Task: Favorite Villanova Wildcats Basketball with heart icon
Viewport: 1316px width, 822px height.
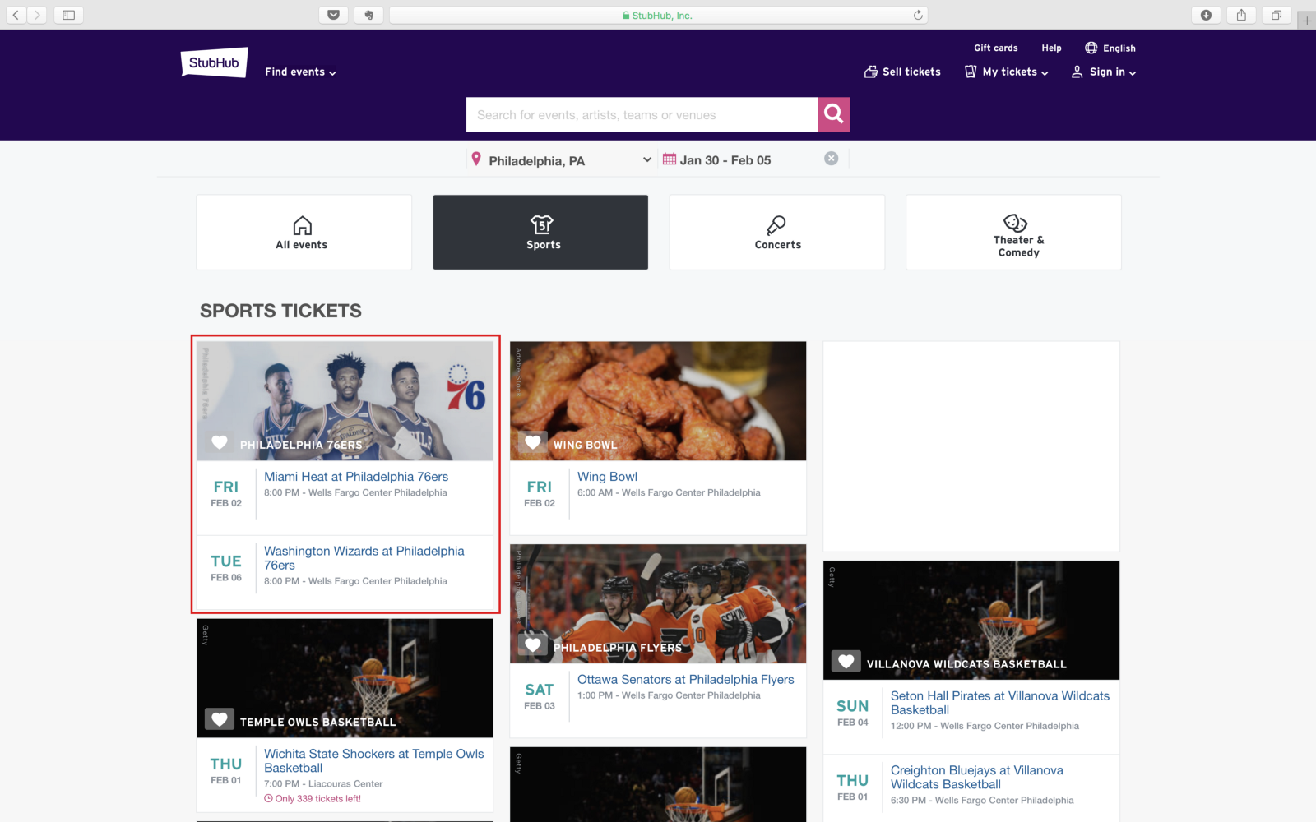Action: click(x=846, y=662)
